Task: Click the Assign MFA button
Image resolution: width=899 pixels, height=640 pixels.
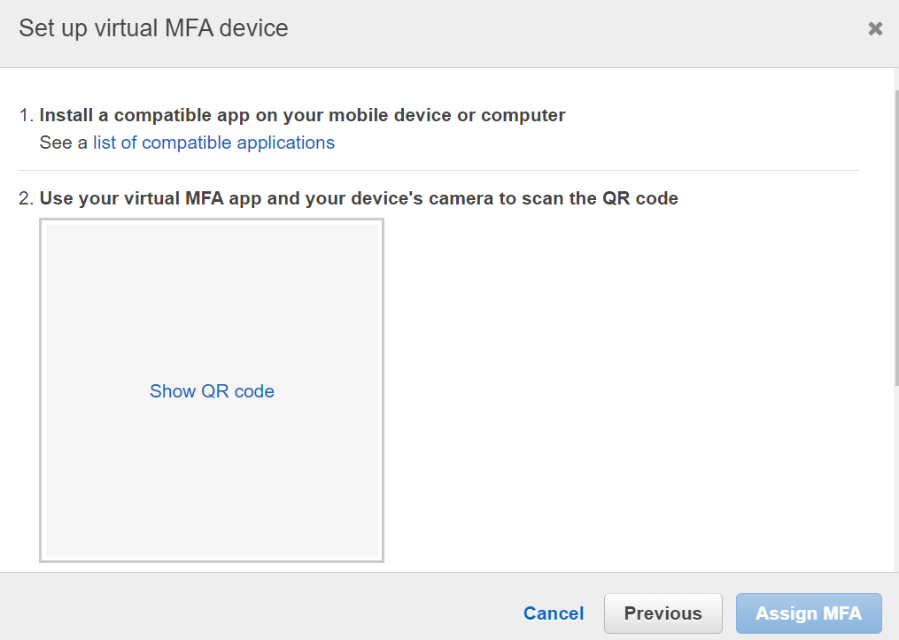Action: pos(809,613)
